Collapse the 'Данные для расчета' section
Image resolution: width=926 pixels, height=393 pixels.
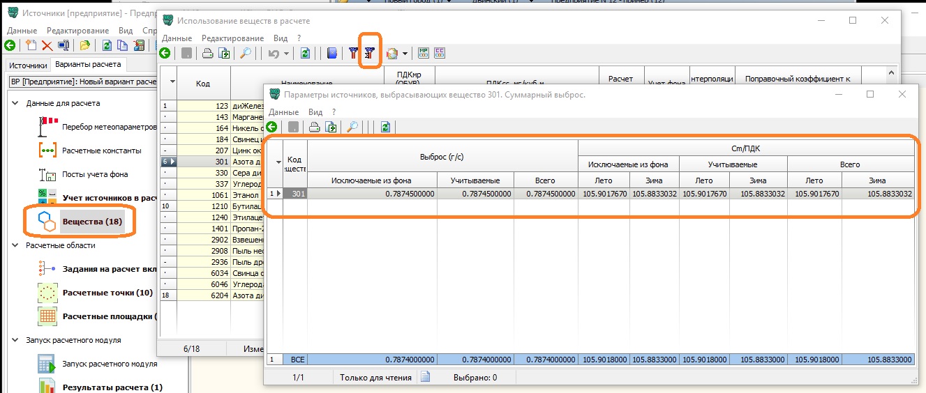(x=15, y=103)
